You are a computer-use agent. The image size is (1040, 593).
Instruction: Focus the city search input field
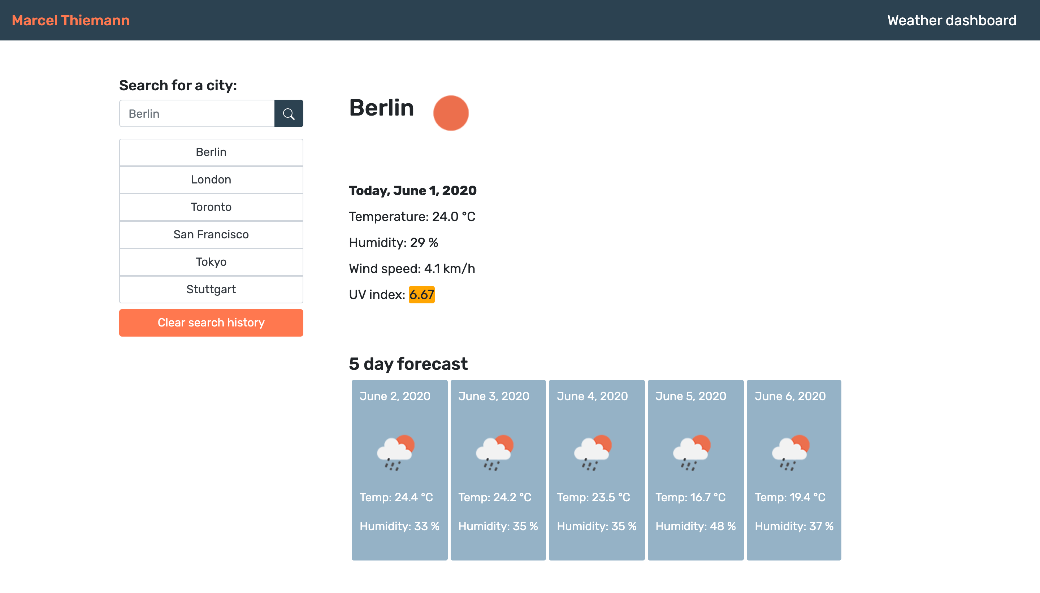point(197,113)
